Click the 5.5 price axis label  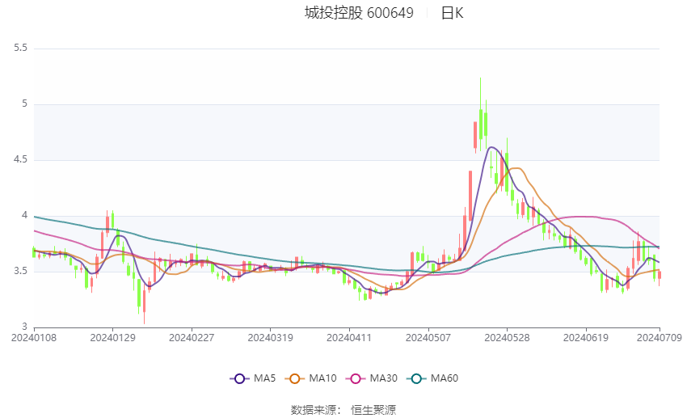[x=20, y=48]
